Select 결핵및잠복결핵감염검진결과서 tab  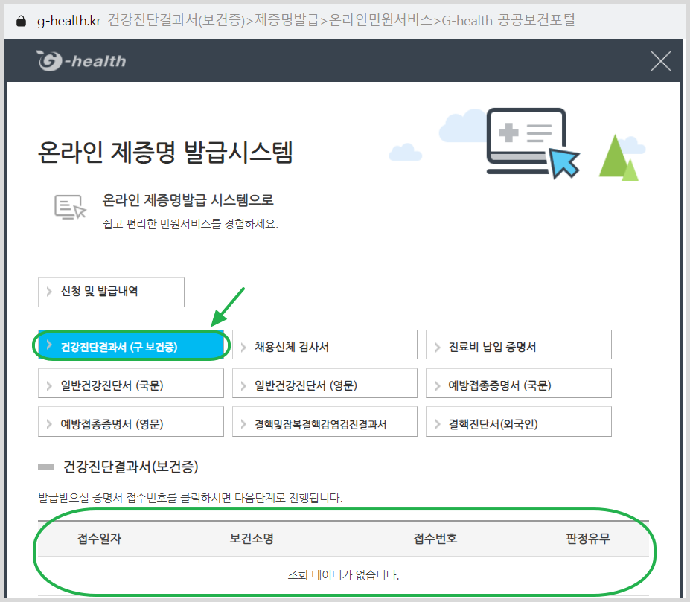click(x=325, y=422)
